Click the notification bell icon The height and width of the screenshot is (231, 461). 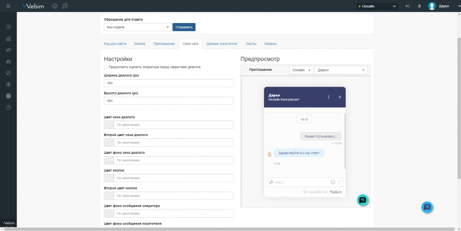[419, 6]
